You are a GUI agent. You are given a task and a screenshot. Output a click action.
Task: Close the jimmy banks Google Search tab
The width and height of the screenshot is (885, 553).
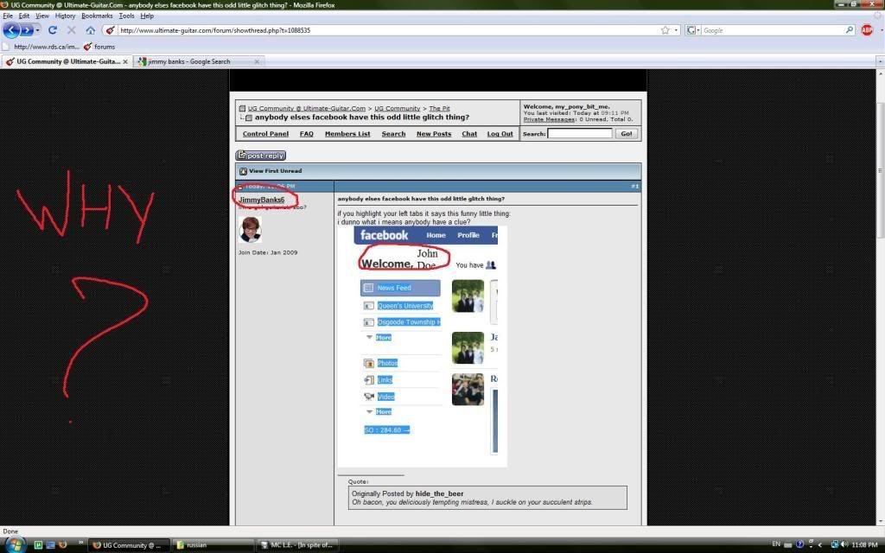pyautogui.click(x=257, y=61)
